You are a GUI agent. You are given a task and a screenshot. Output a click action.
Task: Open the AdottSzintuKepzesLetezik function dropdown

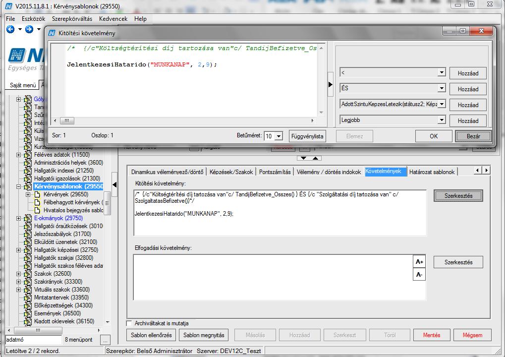point(442,104)
